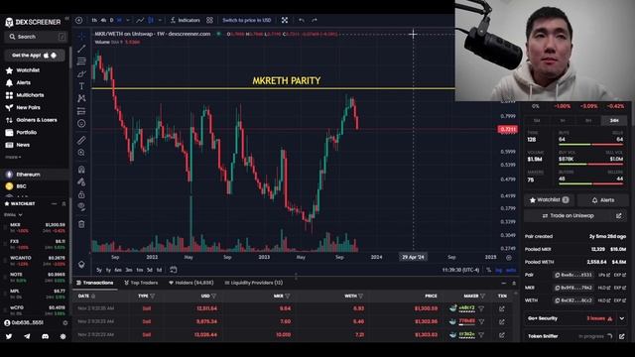
Task: Expand the chart style dropdown arrow
Action: coord(160,20)
